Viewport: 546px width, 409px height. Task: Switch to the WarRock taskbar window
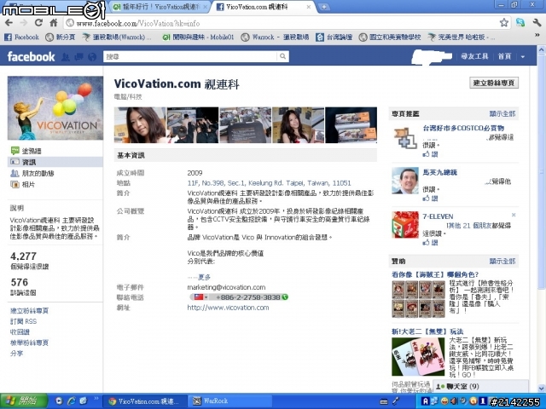pos(230,401)
